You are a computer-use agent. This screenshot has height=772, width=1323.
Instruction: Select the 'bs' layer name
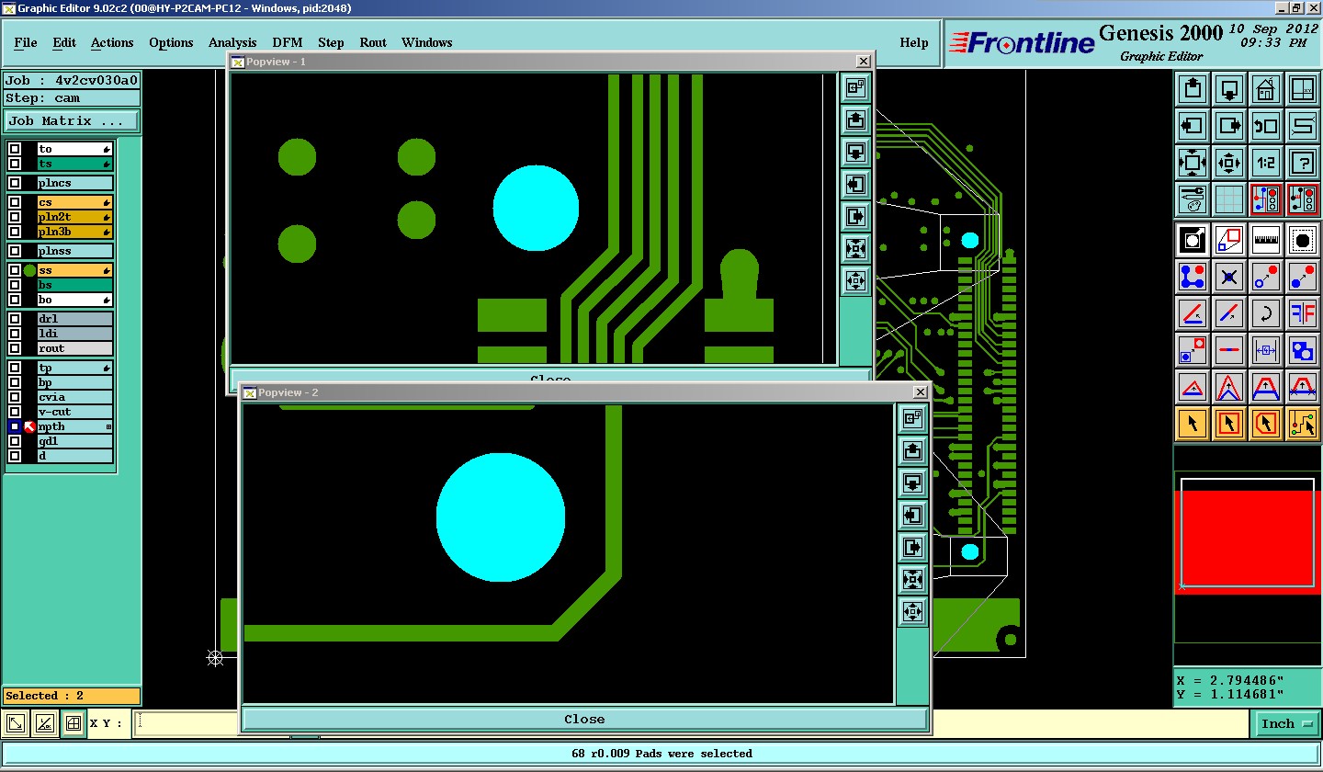(75, 285)
